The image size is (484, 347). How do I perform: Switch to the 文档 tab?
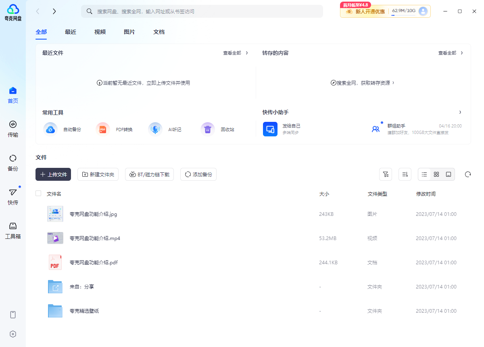point(159,32)
